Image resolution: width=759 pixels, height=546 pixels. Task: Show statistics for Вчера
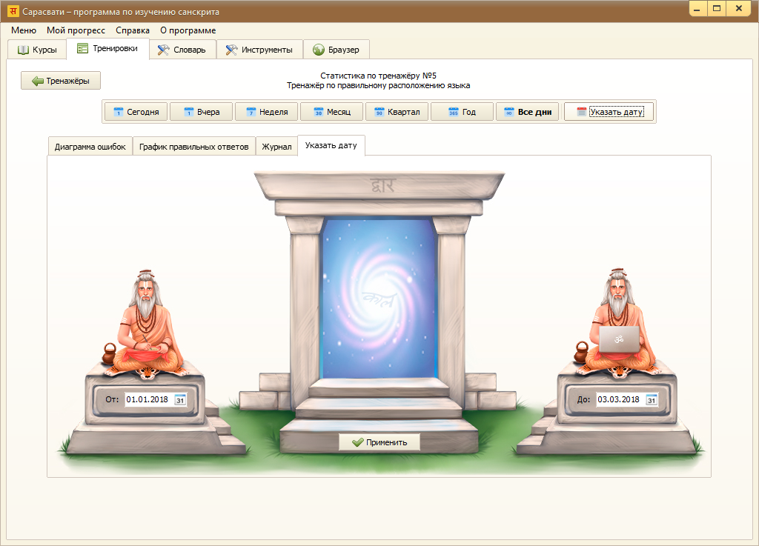coord(200,112)
